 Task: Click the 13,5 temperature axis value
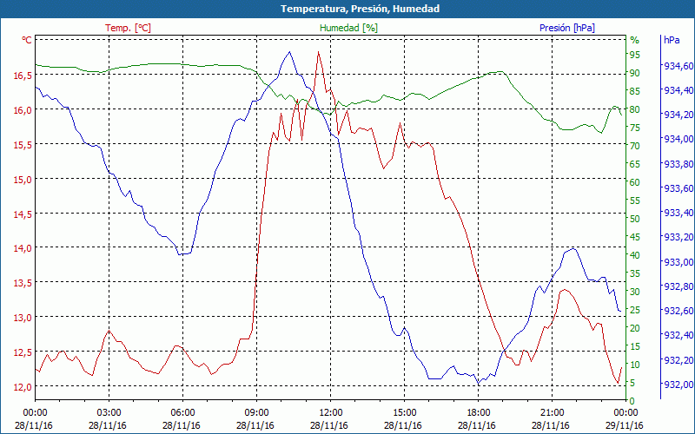coord(23,284)
